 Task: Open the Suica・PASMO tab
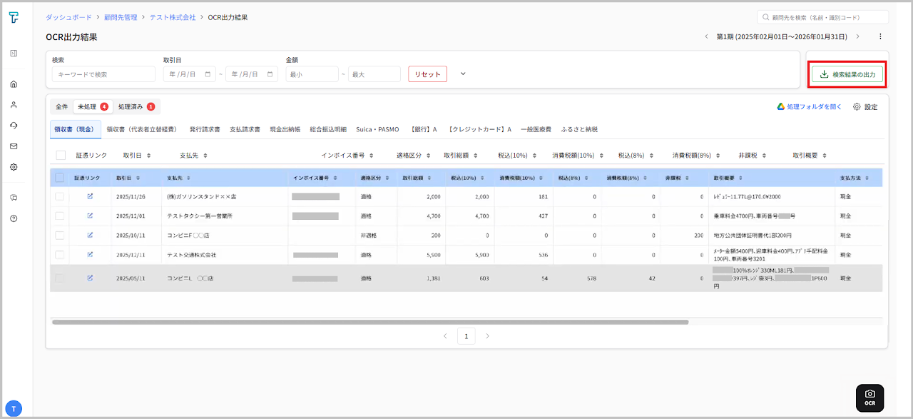click(x=378, y=129)
